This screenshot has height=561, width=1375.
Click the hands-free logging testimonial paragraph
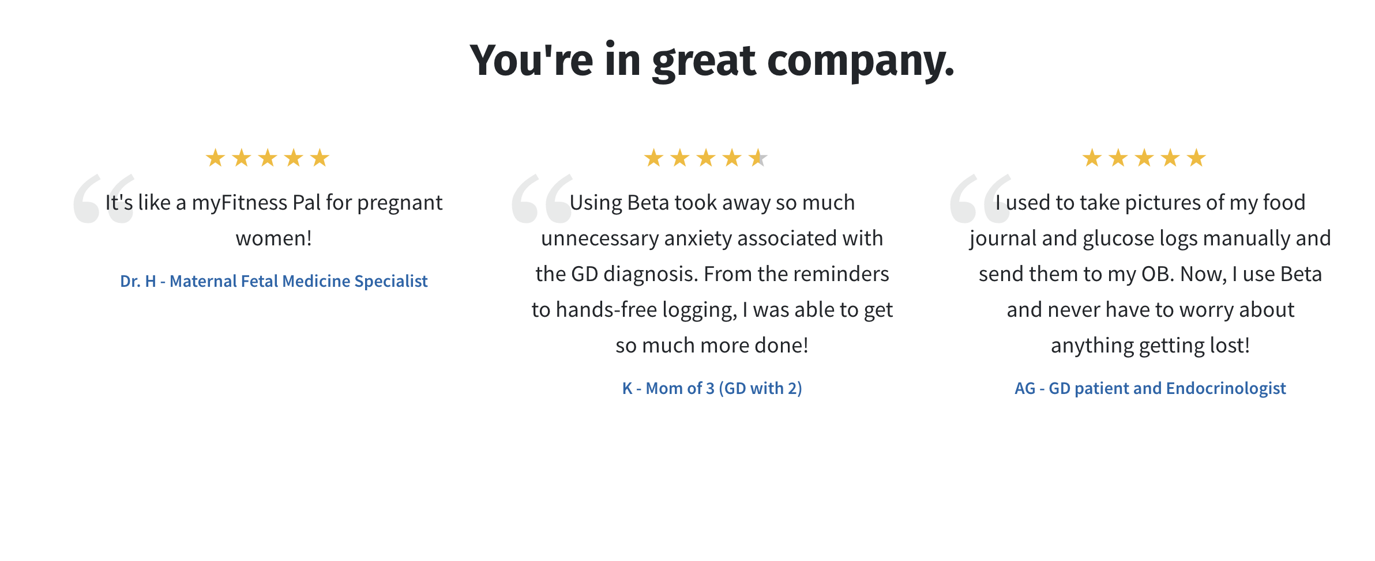click(x=712, y=274)
